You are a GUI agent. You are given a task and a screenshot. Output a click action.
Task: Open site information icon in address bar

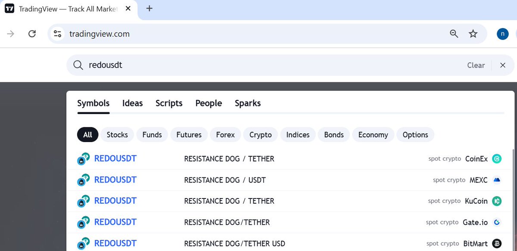tap(58, 34)
